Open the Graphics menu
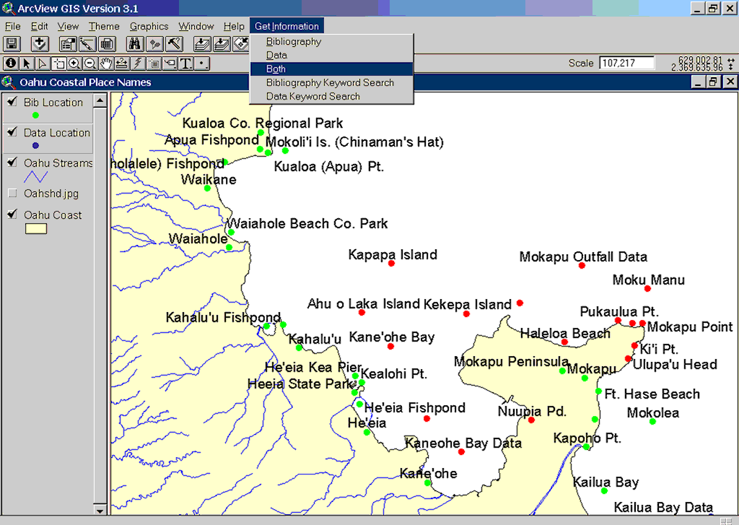 (x=149, y=27)
